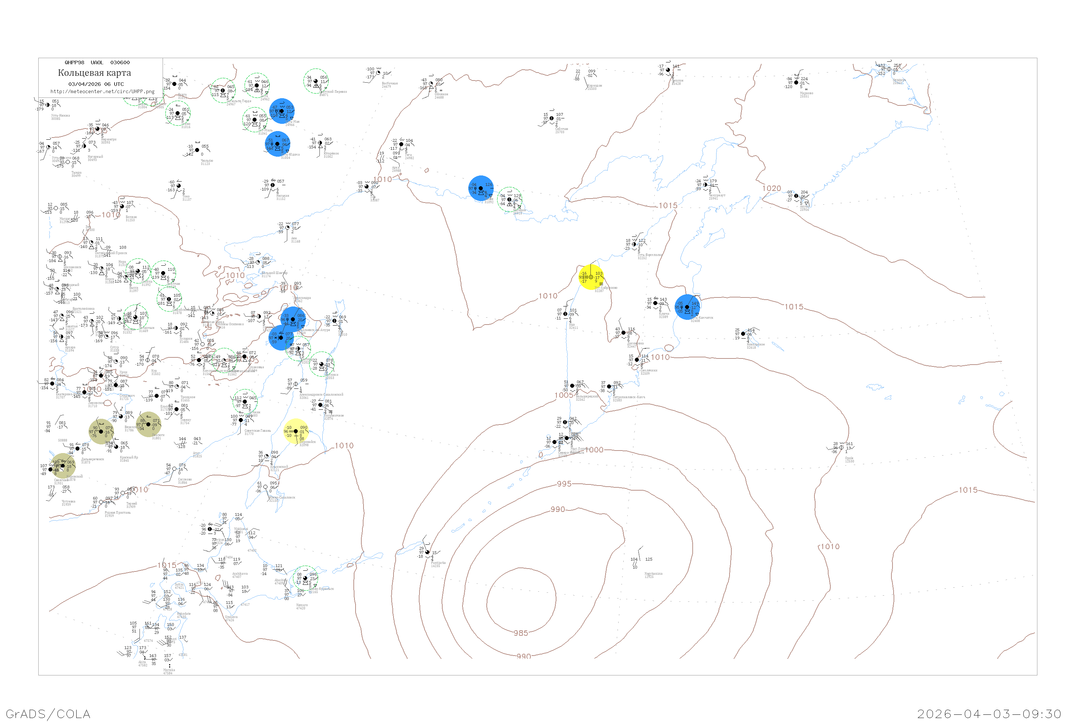This screenshot has height=722, width=1084.
Task: Click the 985 isobar label
Action: (521, 633)
